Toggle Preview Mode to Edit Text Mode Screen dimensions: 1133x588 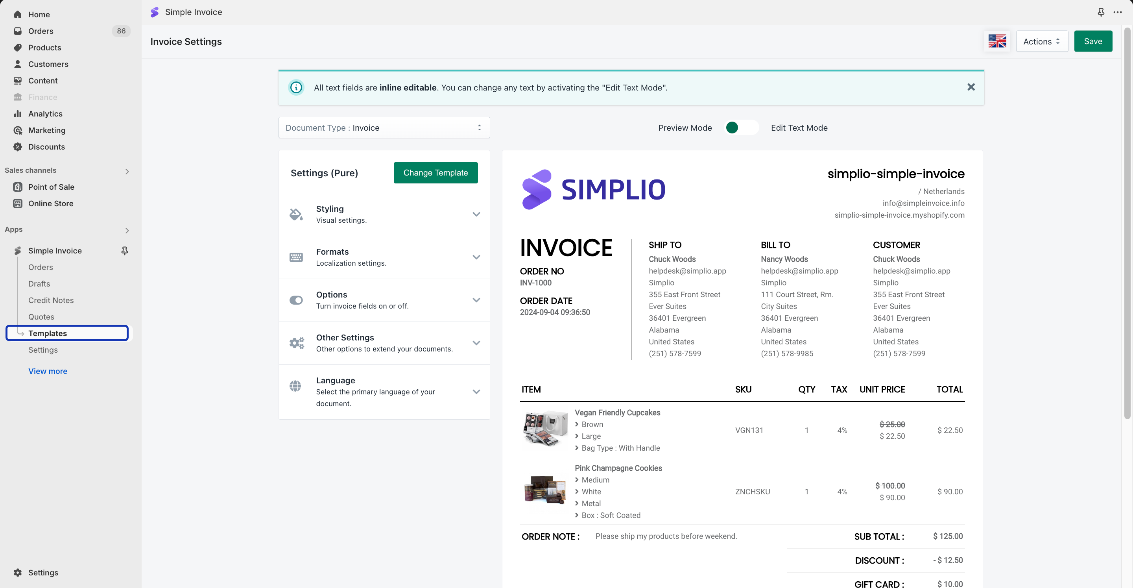point(741,128)
